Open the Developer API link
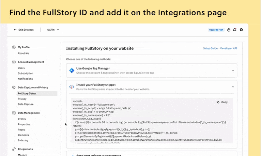 [x=229, y=48]
